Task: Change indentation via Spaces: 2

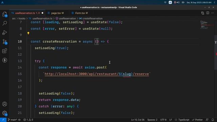Action: click(152, 120)
